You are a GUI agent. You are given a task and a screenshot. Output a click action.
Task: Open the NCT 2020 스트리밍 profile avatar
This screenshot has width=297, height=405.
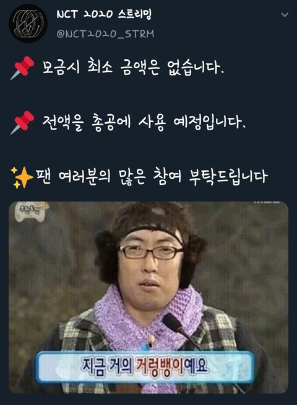tap(28, 23)
